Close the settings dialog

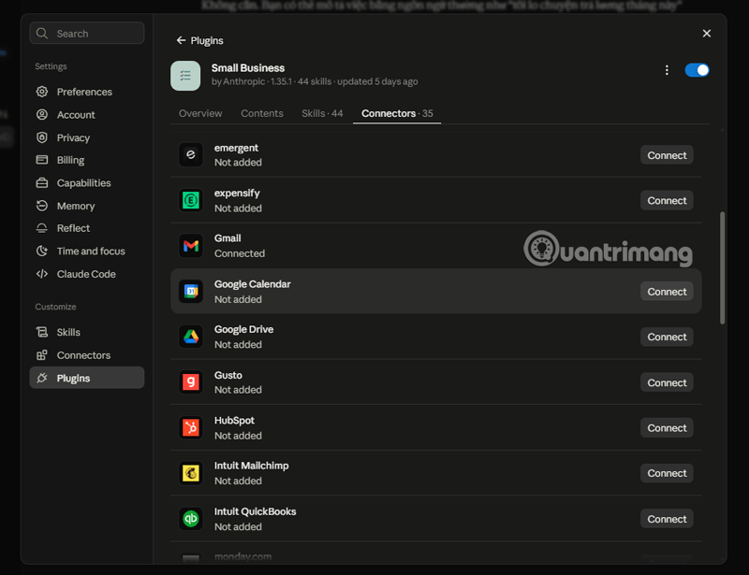coord(707,34)
